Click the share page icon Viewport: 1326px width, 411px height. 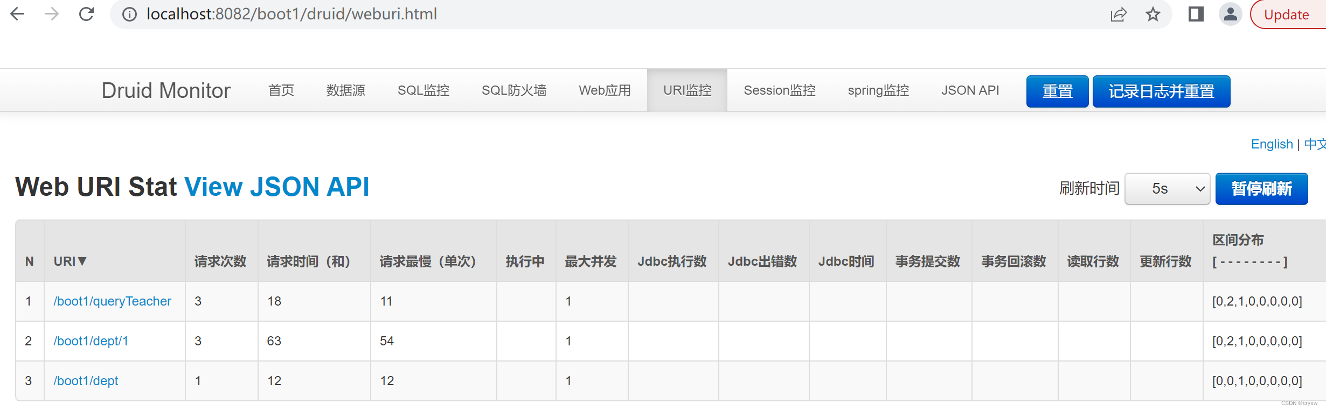pos(1119,15)
